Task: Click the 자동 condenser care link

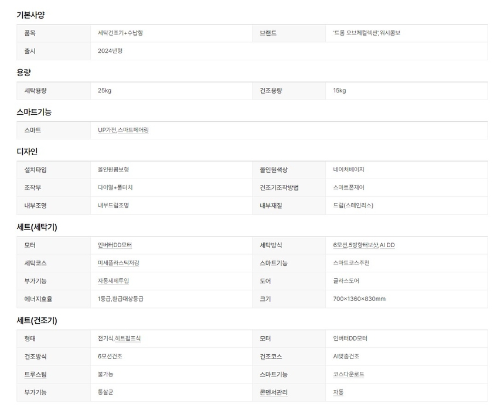Action: pos(338,392)
